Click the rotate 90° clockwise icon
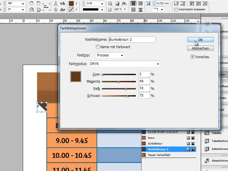Image resolution: width=228 pixels, height=171 pixels. click(x=31, y=3)
